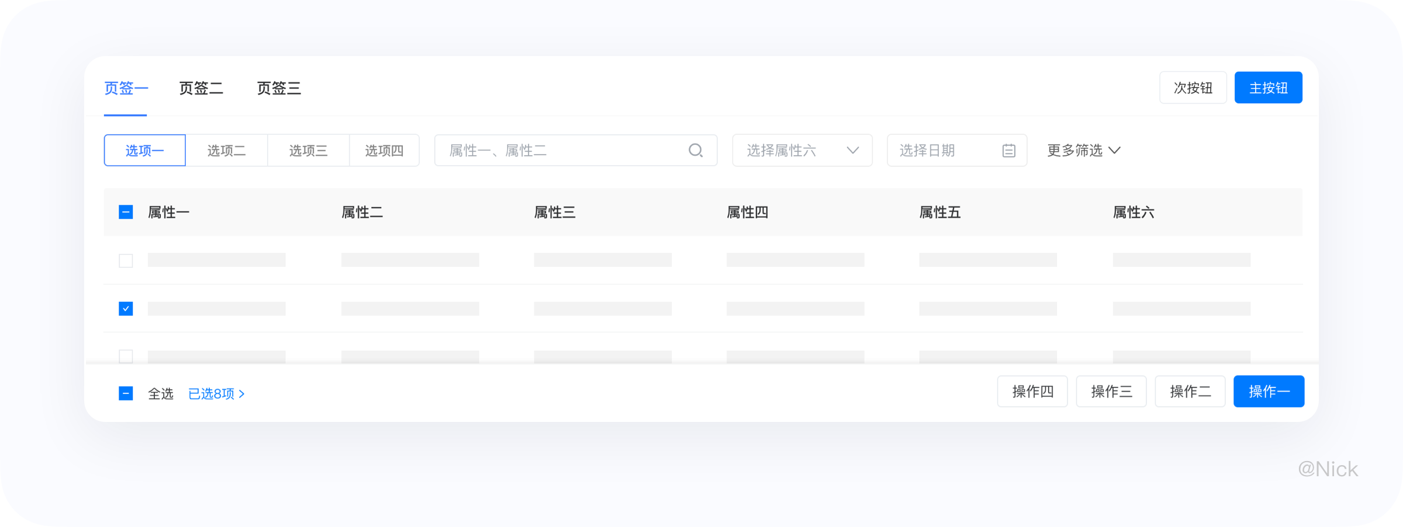The width and height of the screenshot is (1403, 527).
Task: Open the 选择日期 date picker
Action: point(957,151)
